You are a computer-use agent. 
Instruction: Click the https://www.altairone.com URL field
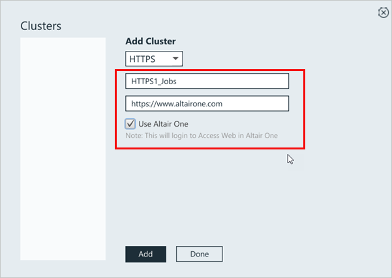pos(207,103)
